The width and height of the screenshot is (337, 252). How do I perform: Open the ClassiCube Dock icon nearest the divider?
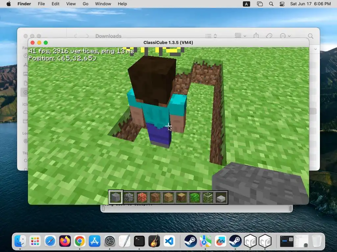coord(265,241)
